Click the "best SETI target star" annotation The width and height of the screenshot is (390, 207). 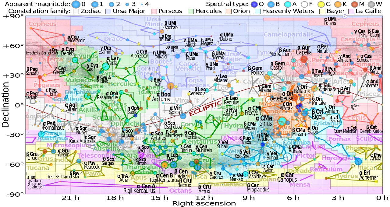tap(63, 177)
